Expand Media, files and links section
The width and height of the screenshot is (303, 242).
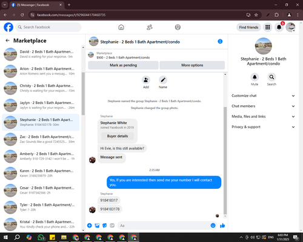click(x=263, y=117)
